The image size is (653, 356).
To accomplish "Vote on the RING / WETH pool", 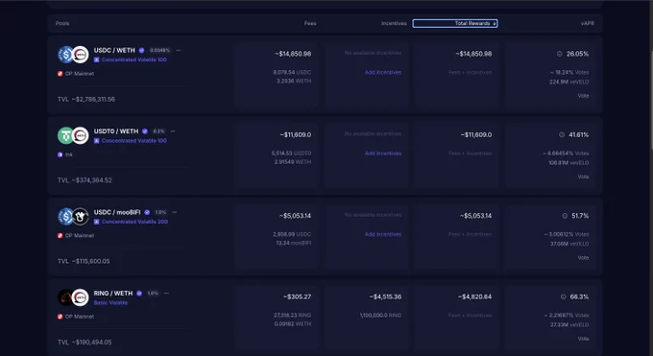I will click(583, 339).
